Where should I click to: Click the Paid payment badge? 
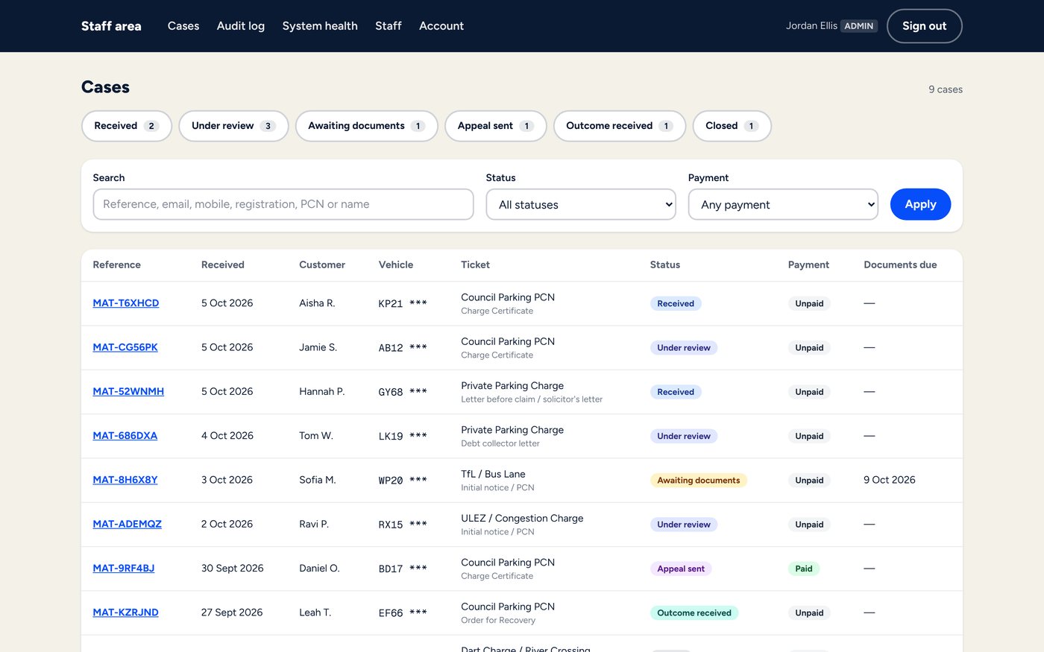point(804,569)
